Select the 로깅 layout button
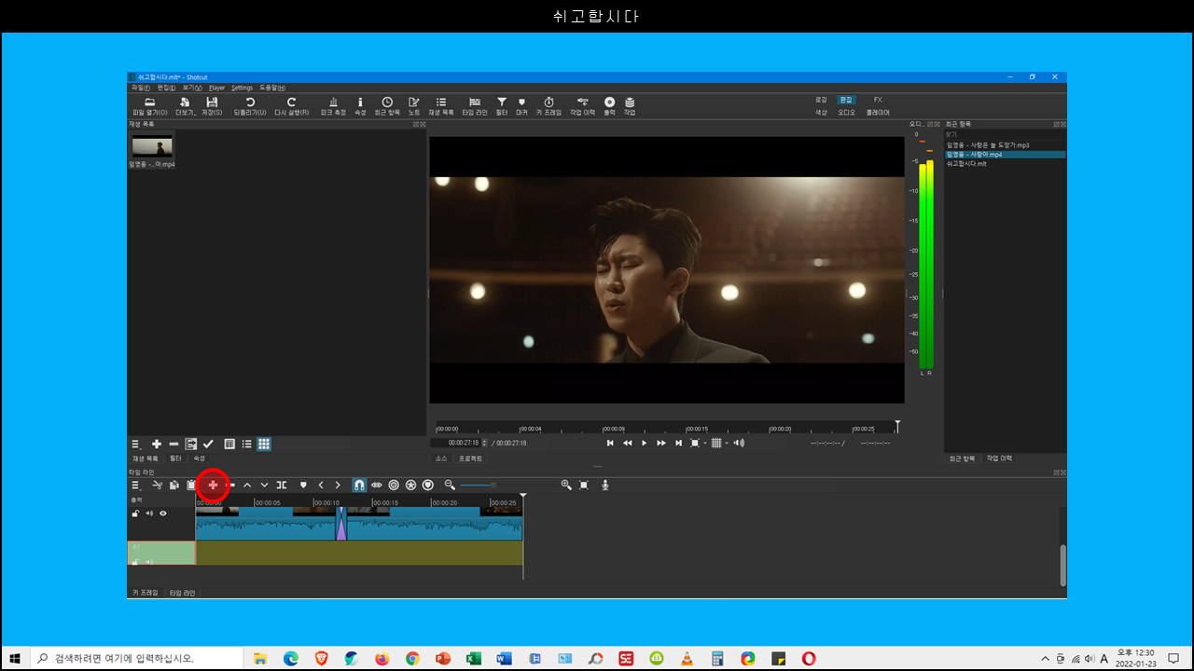Screen dimensions: 1194x671 (x=821, y=100)
